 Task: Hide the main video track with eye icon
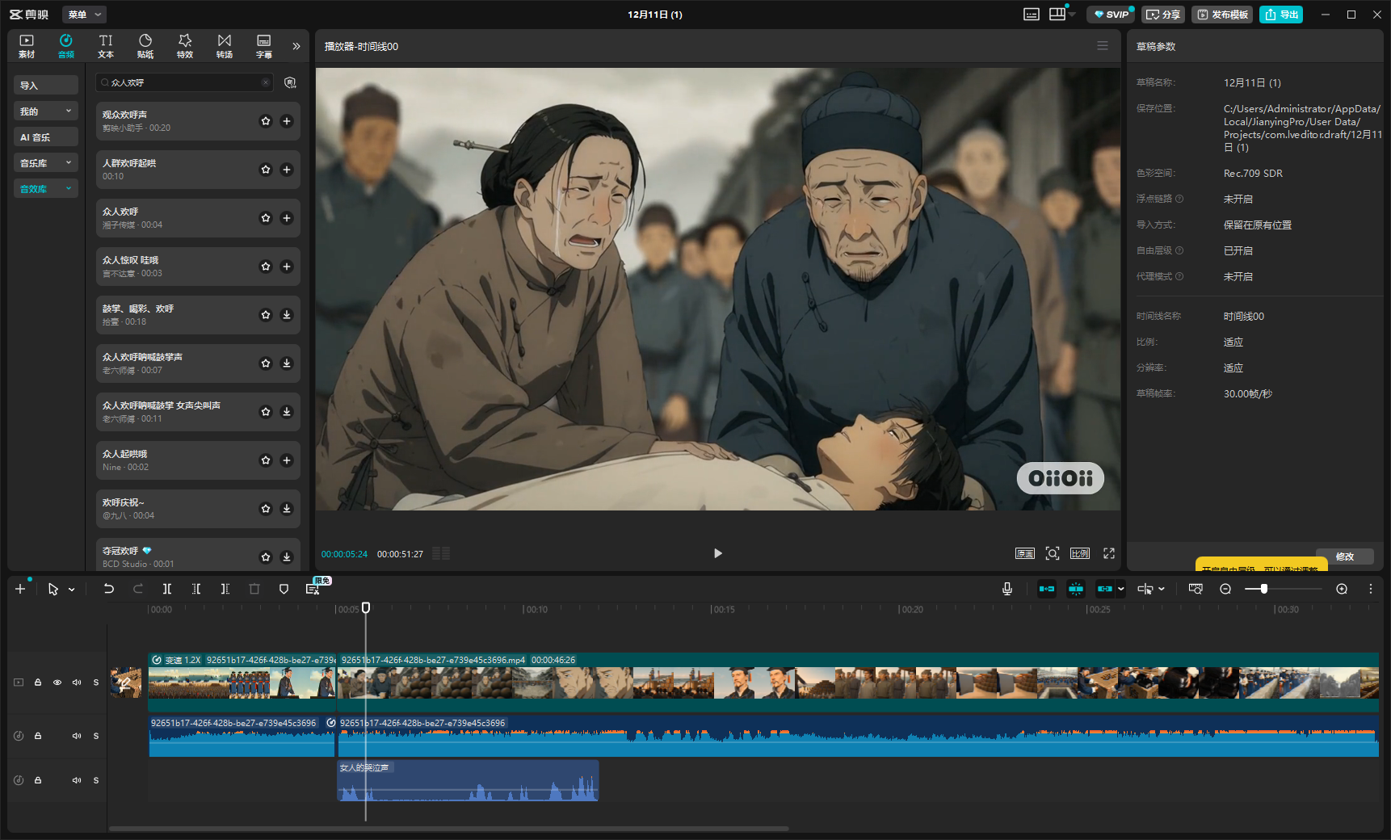tap(57, 682)
